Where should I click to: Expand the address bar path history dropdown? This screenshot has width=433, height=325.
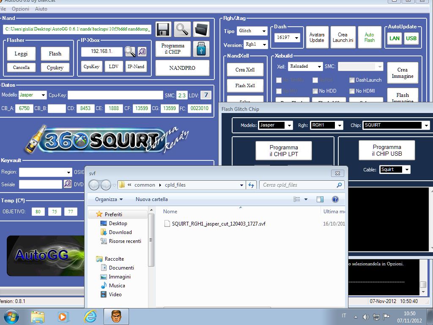[241, 185]
